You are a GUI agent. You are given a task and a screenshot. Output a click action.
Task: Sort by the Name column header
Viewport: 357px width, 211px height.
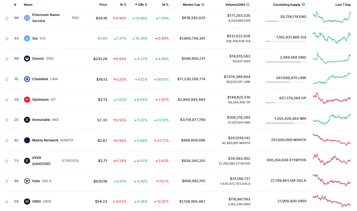[x=28, y=5]
